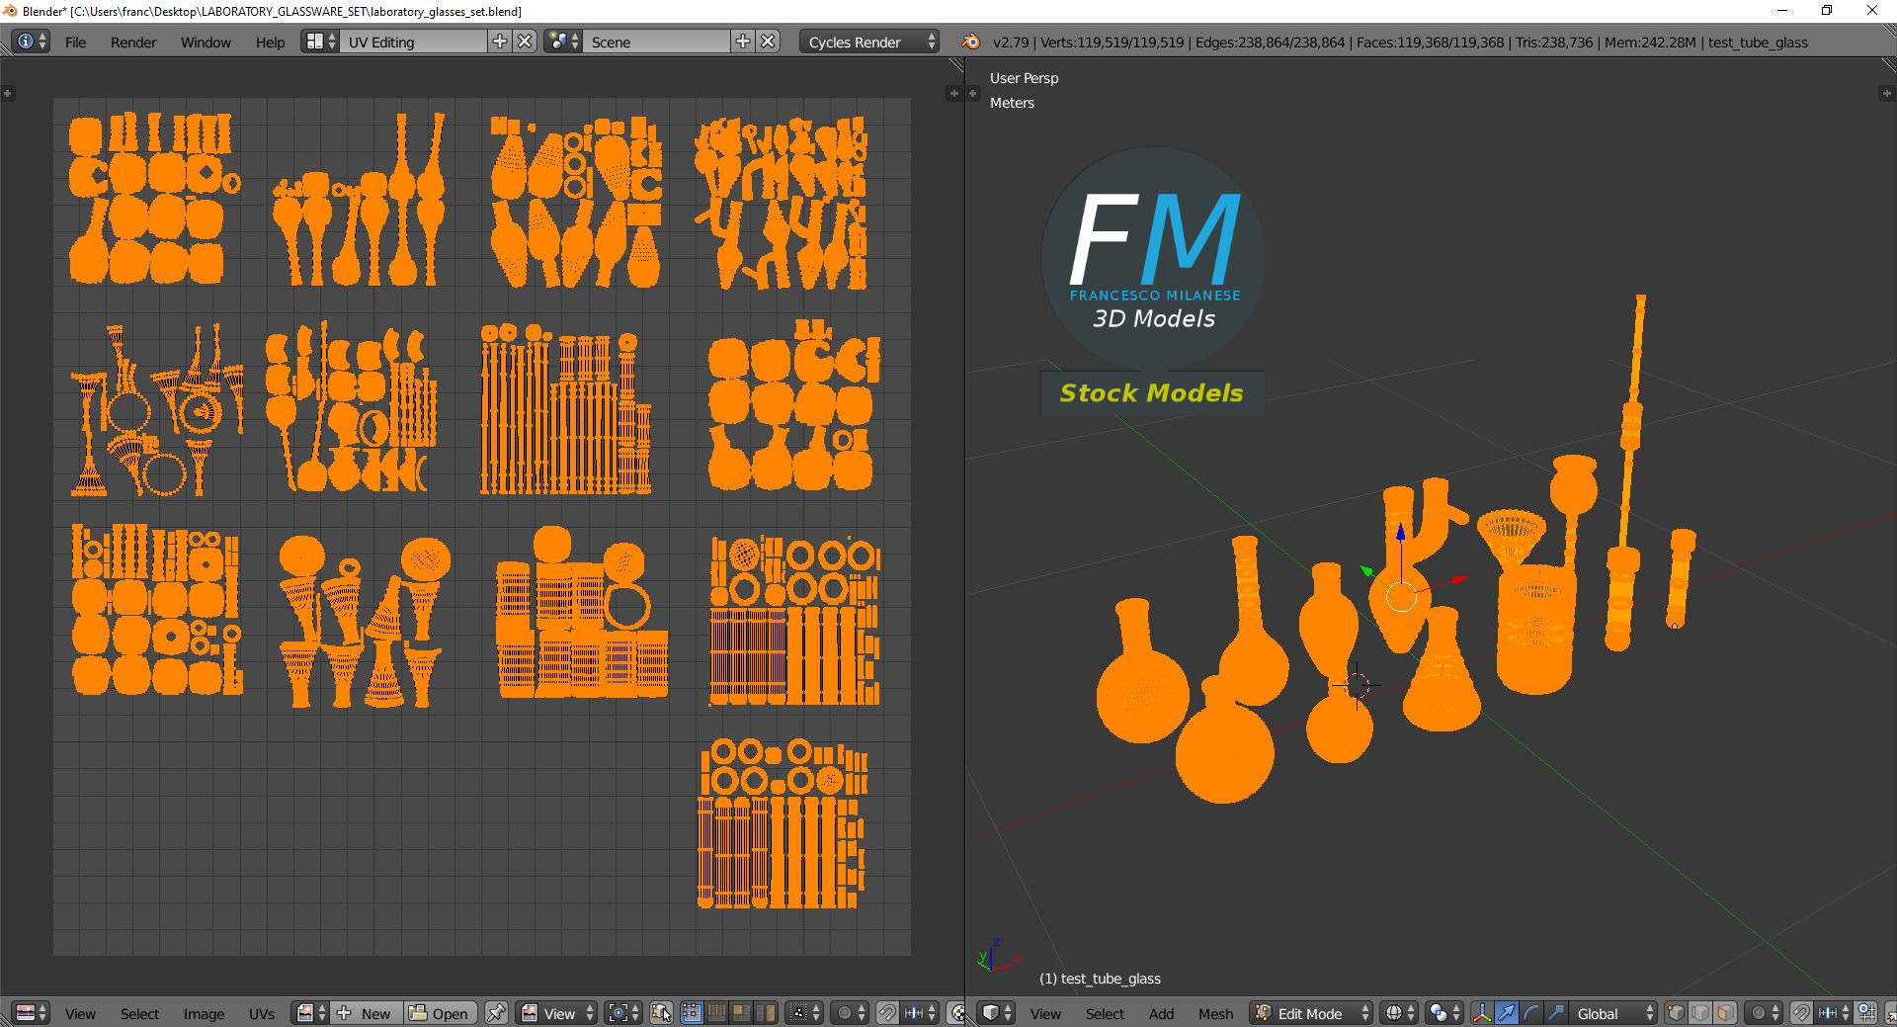
Task: Open UV editor proportional editing selector
Action: [850, 1013]
